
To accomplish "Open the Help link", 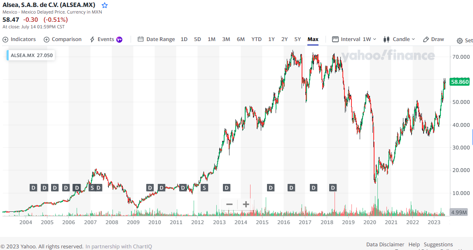I will (x=414, y=244).
